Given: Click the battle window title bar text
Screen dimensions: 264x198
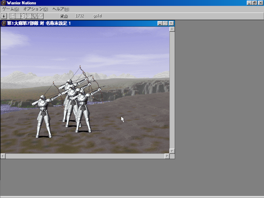Looking at the screenshot, I should click(x=39, y=23).
